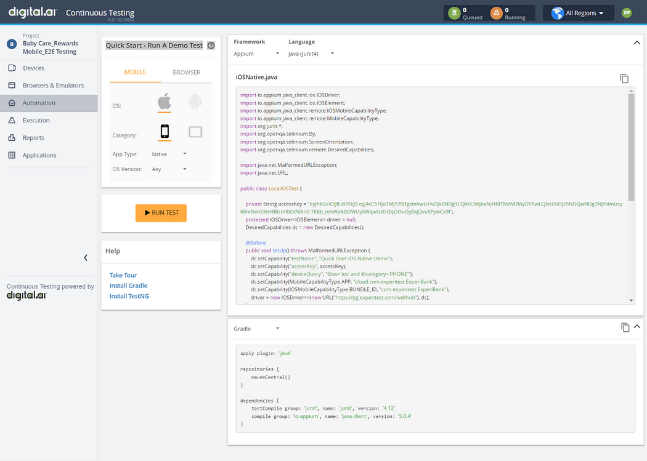Image resolution: width=647 pixels, height=461 pixels.
Task: Click the Execution sidebar icon
Action: tap(12, 120)
